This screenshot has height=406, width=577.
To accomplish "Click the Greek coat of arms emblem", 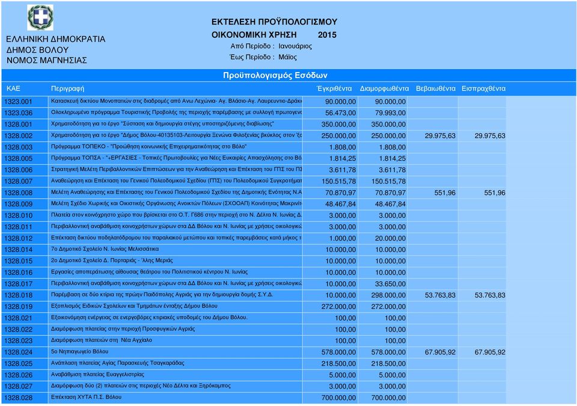I will click(x=40, y=17).
